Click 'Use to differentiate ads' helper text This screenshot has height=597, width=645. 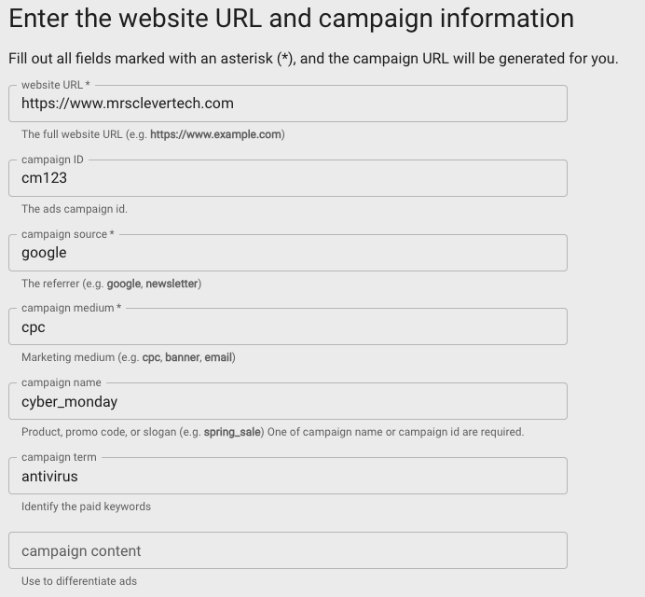[x=79, y=581]
